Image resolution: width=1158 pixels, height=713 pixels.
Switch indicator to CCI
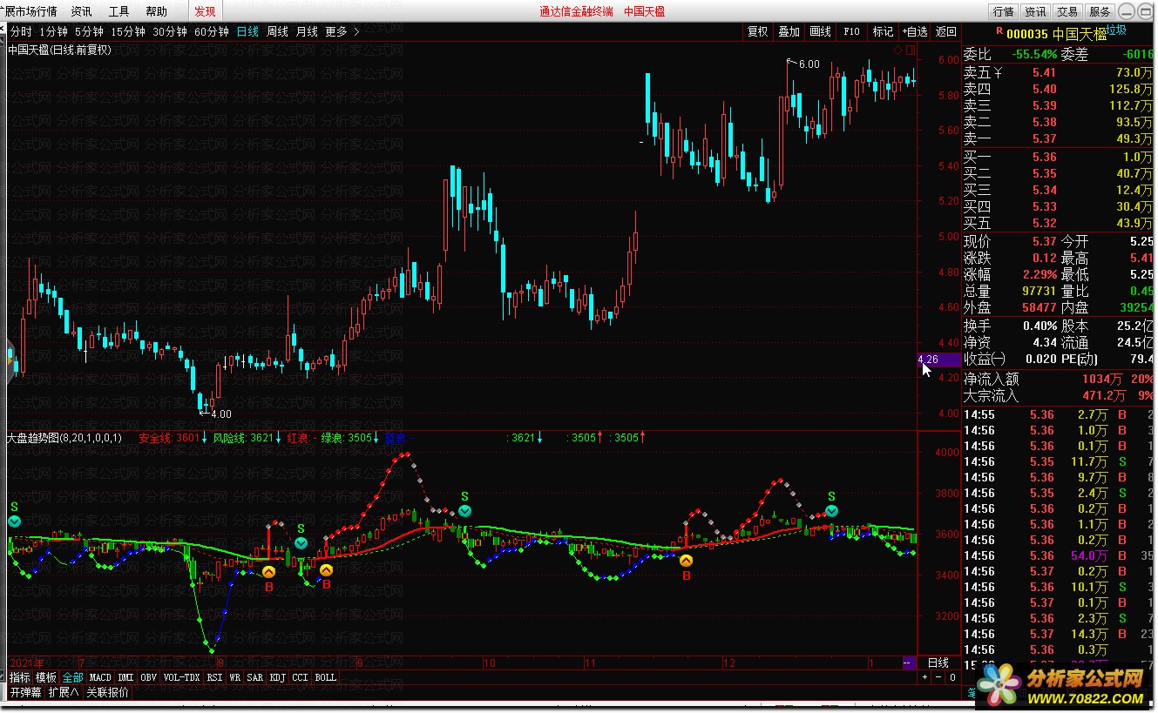301,677
